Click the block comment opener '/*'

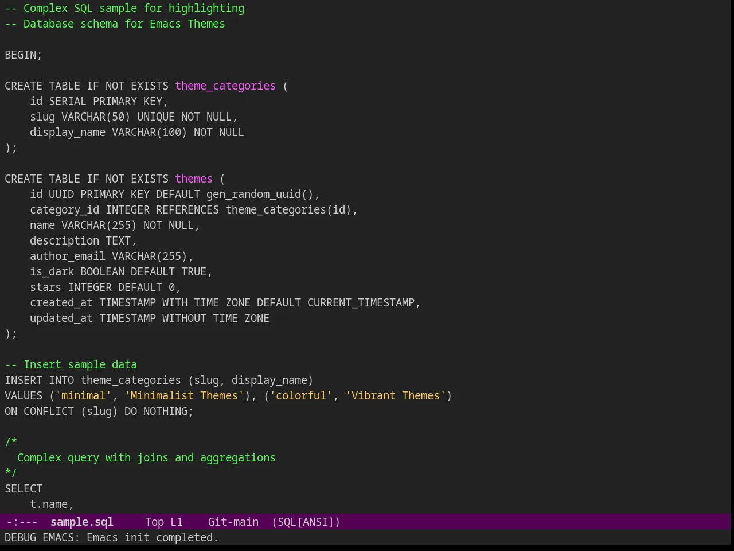[11, 442]
